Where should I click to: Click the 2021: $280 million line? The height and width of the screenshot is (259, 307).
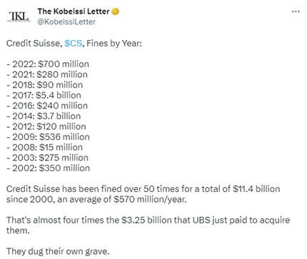click(x=47, y=75)
